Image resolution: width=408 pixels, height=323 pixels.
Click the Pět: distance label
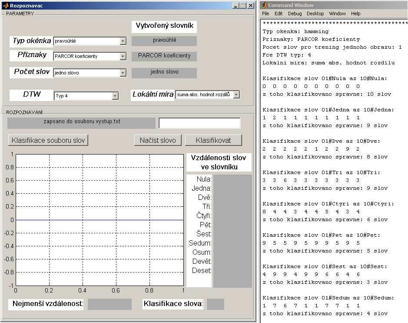(x=206, y=225)
